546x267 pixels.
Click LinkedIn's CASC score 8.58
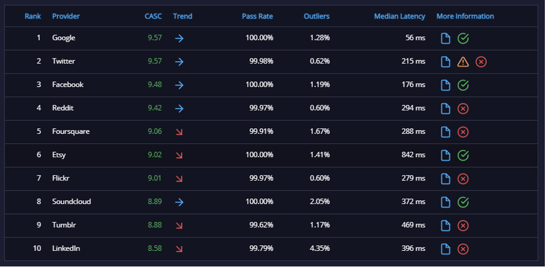pos(155,249)
